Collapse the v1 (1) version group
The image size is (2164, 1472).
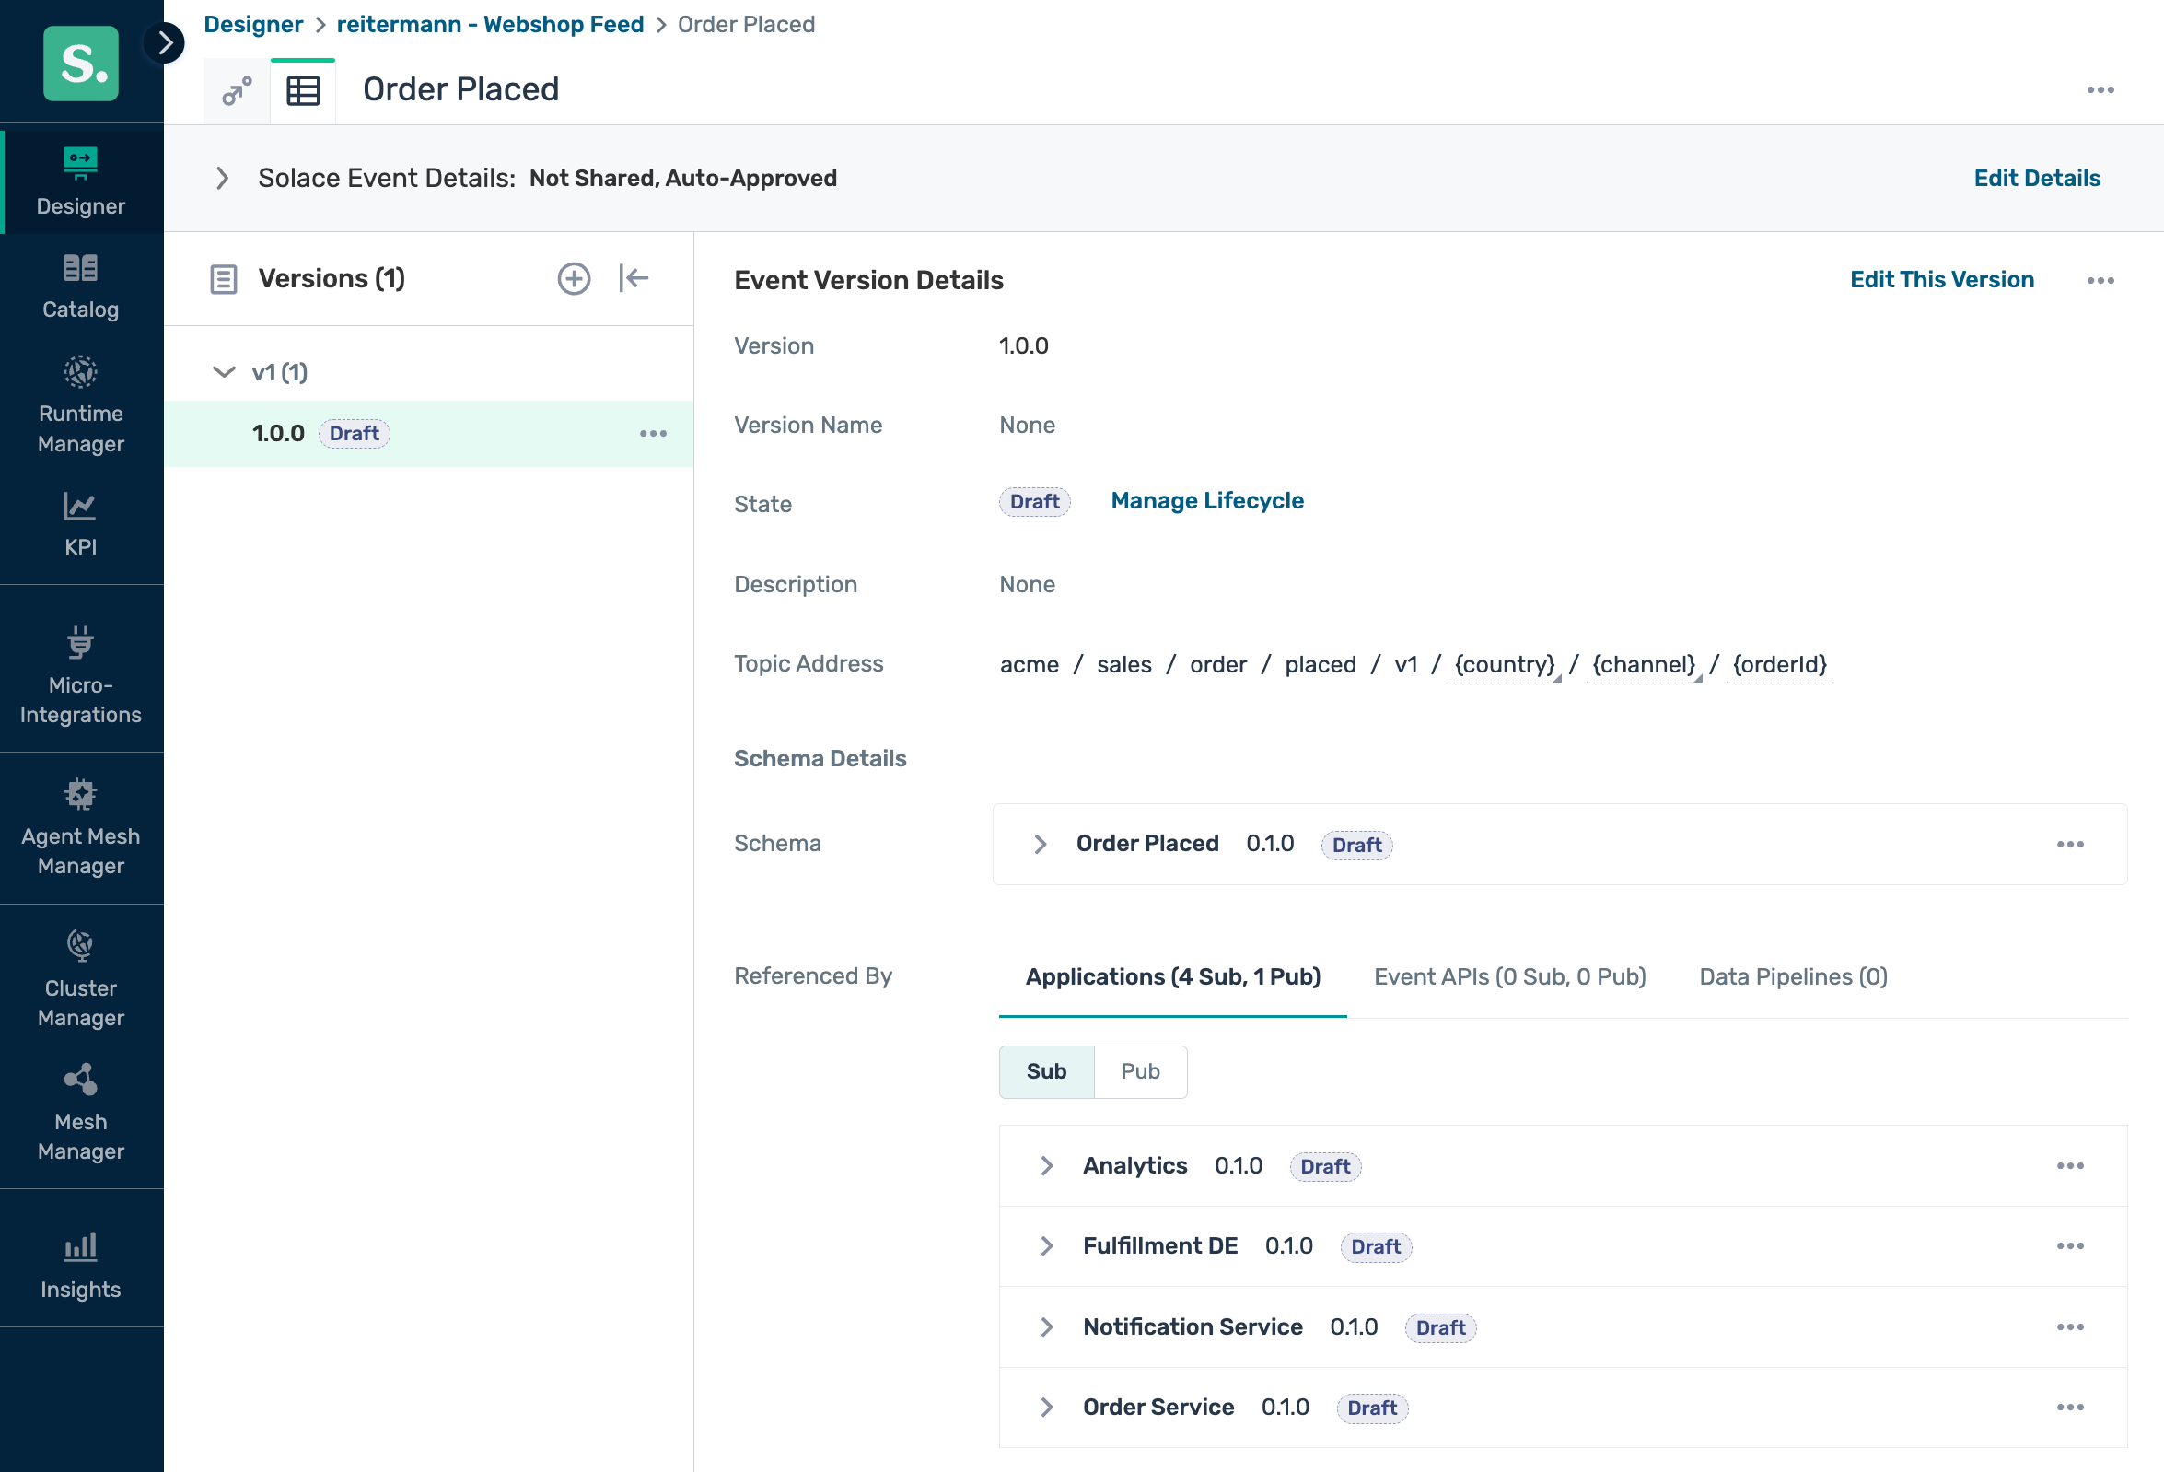224,372
